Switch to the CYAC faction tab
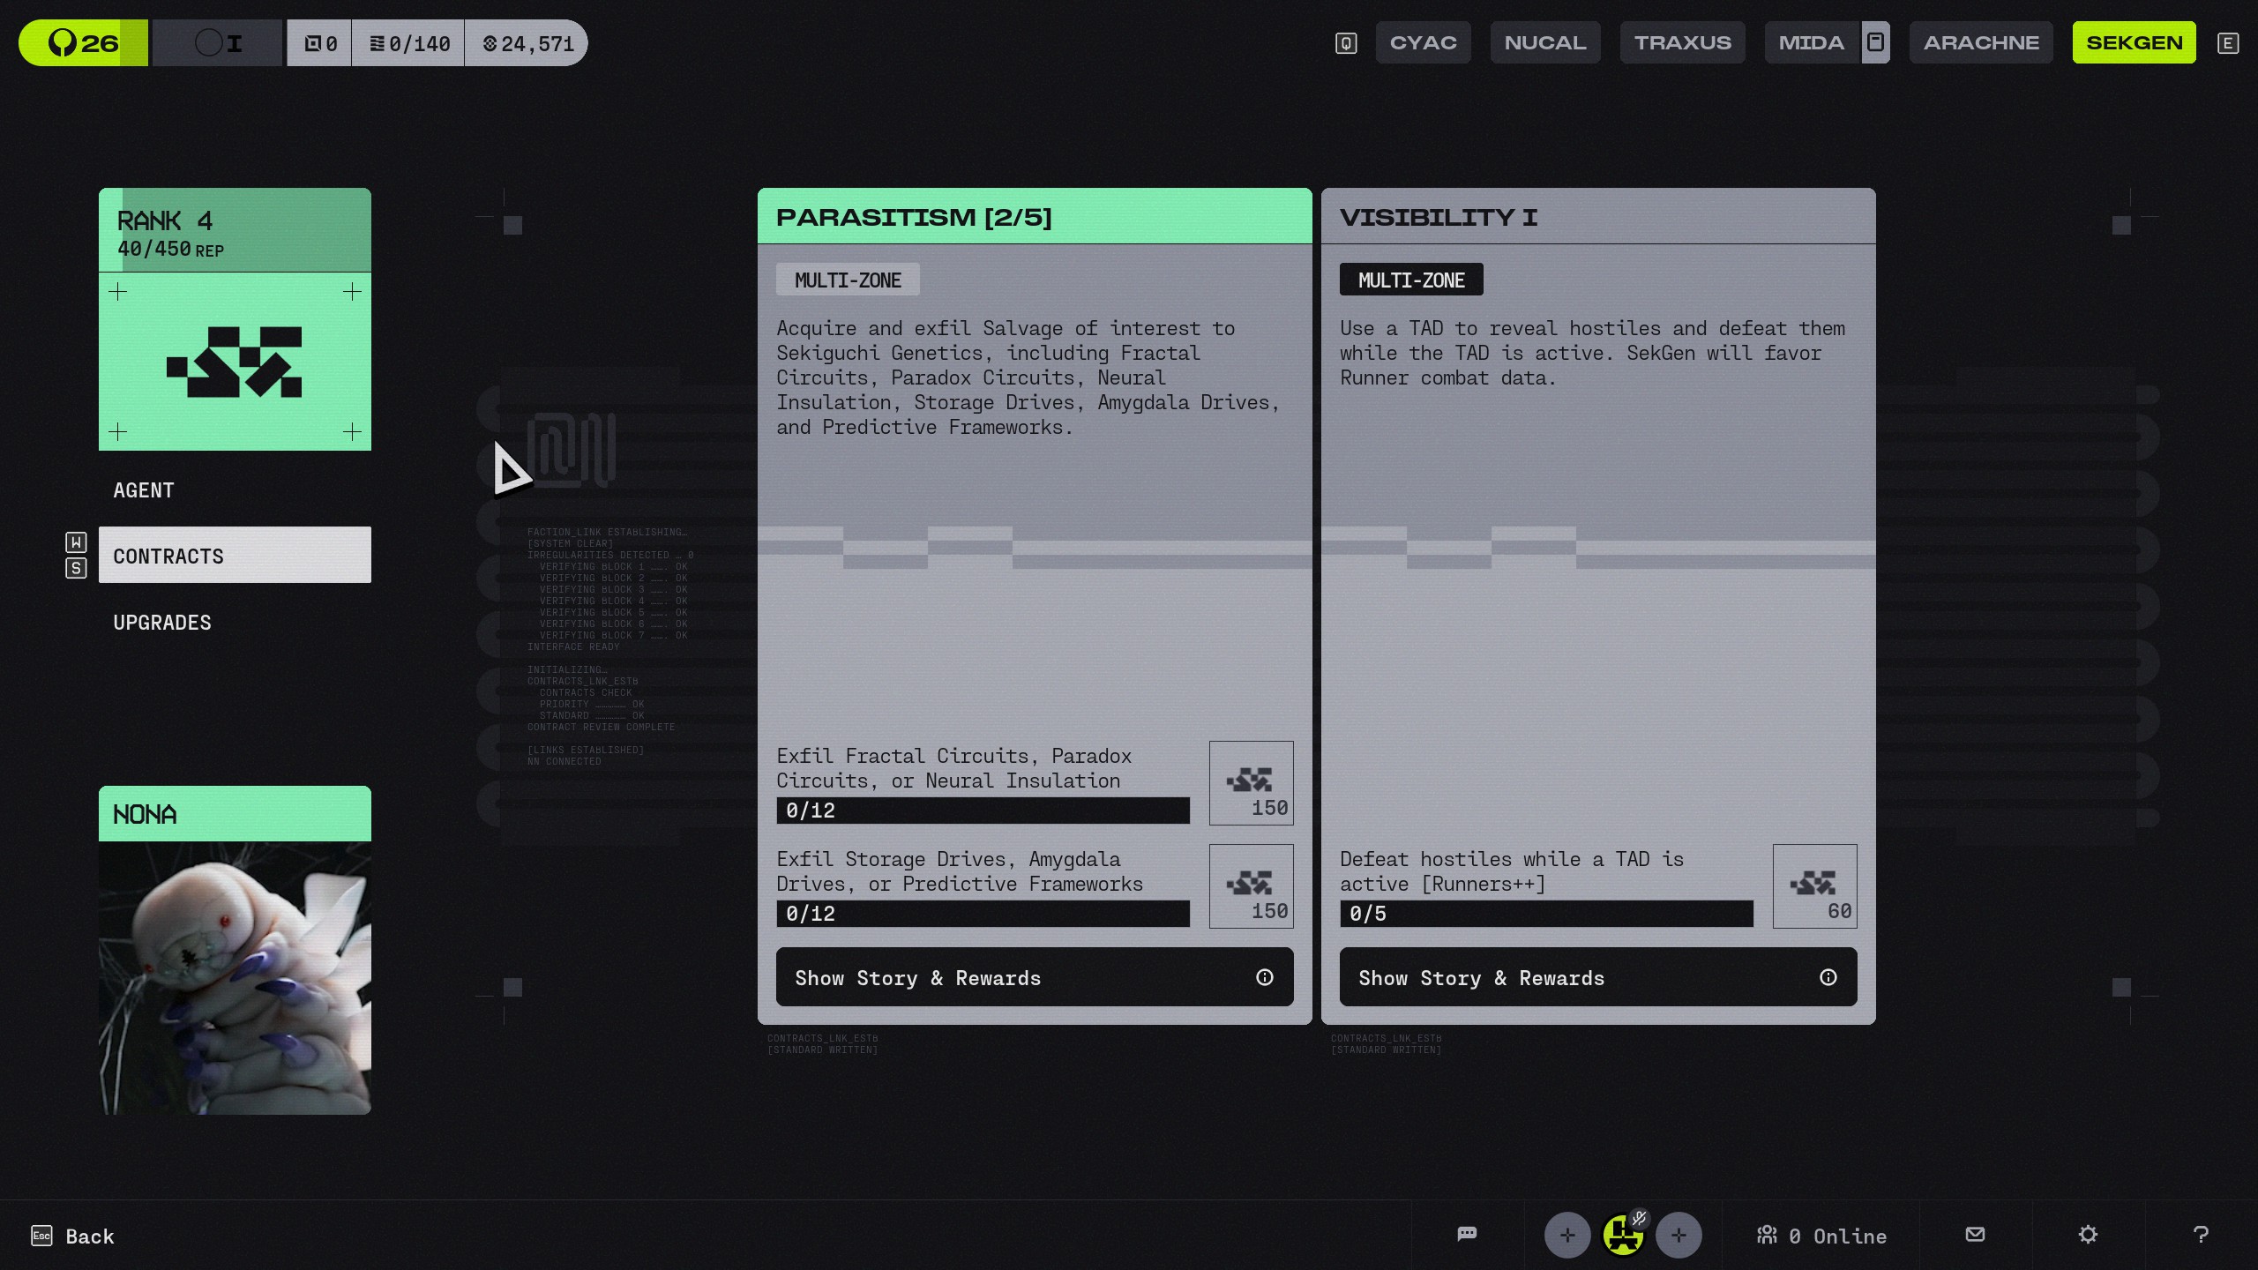The height and width of the screenshot is (1270, 2258). 1423,42
